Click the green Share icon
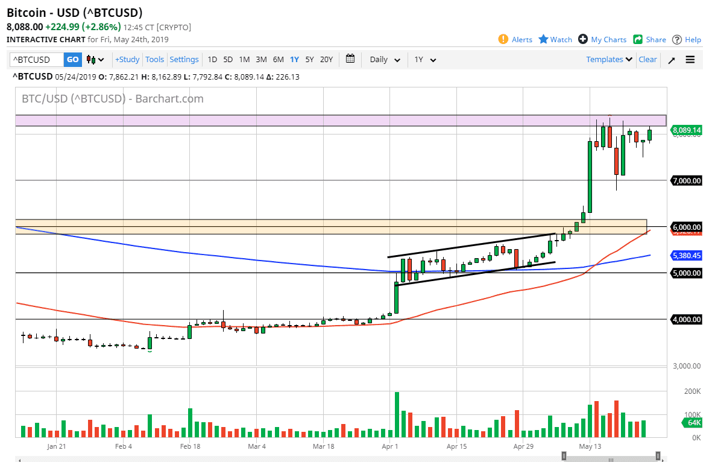This screenshot has width=712, height=462. (638, 39)
